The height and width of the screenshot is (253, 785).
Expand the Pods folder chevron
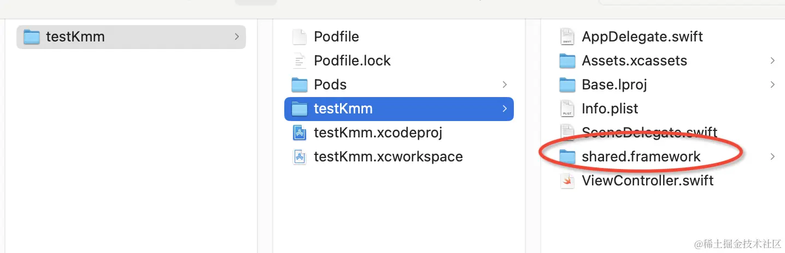click(x=504, y=85)
